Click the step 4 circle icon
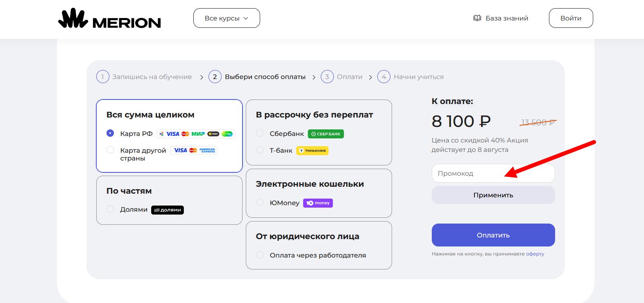 (x=384, y=77)
